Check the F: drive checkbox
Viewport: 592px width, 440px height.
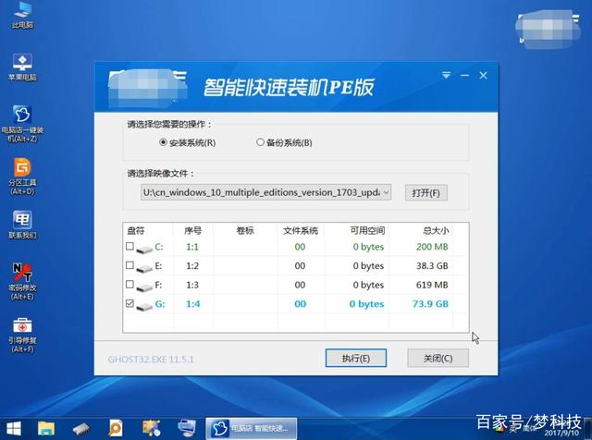point(129,284)
